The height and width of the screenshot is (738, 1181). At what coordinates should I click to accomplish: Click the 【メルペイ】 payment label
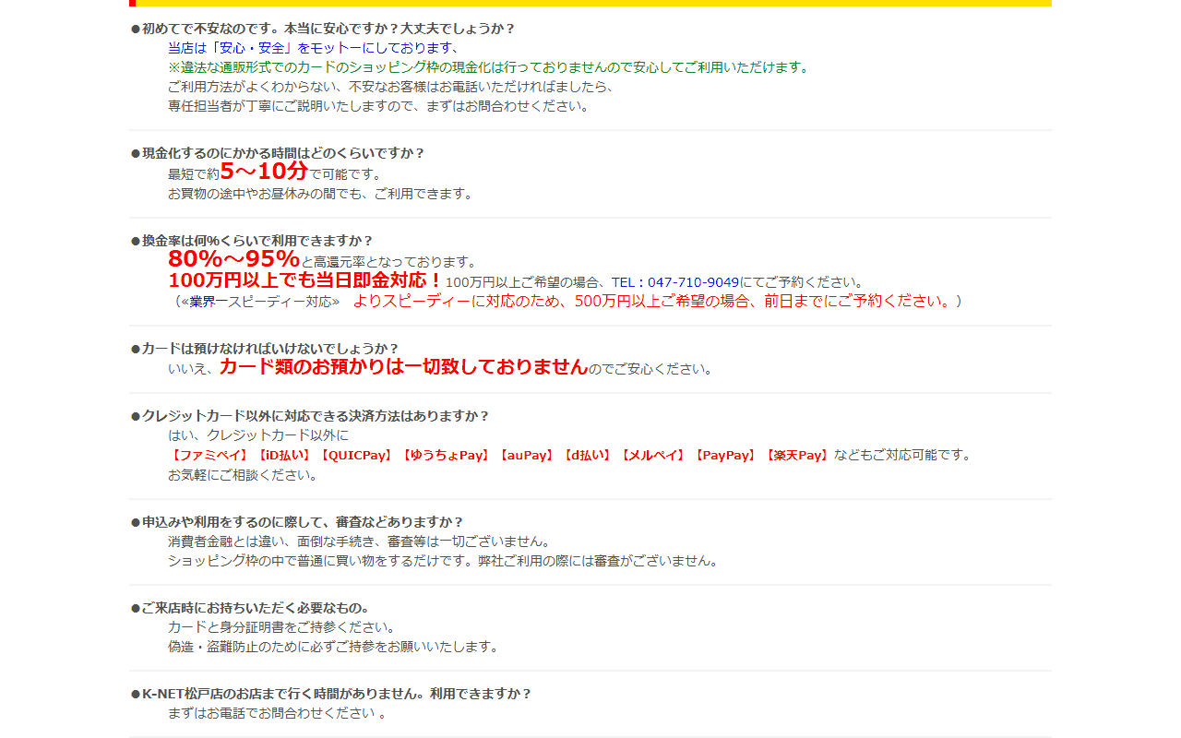(654, 456)
